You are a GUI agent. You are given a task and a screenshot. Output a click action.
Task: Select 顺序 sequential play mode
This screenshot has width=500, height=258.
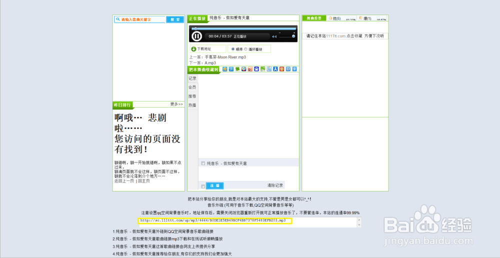pyautogui.click(x=233, y=49)
